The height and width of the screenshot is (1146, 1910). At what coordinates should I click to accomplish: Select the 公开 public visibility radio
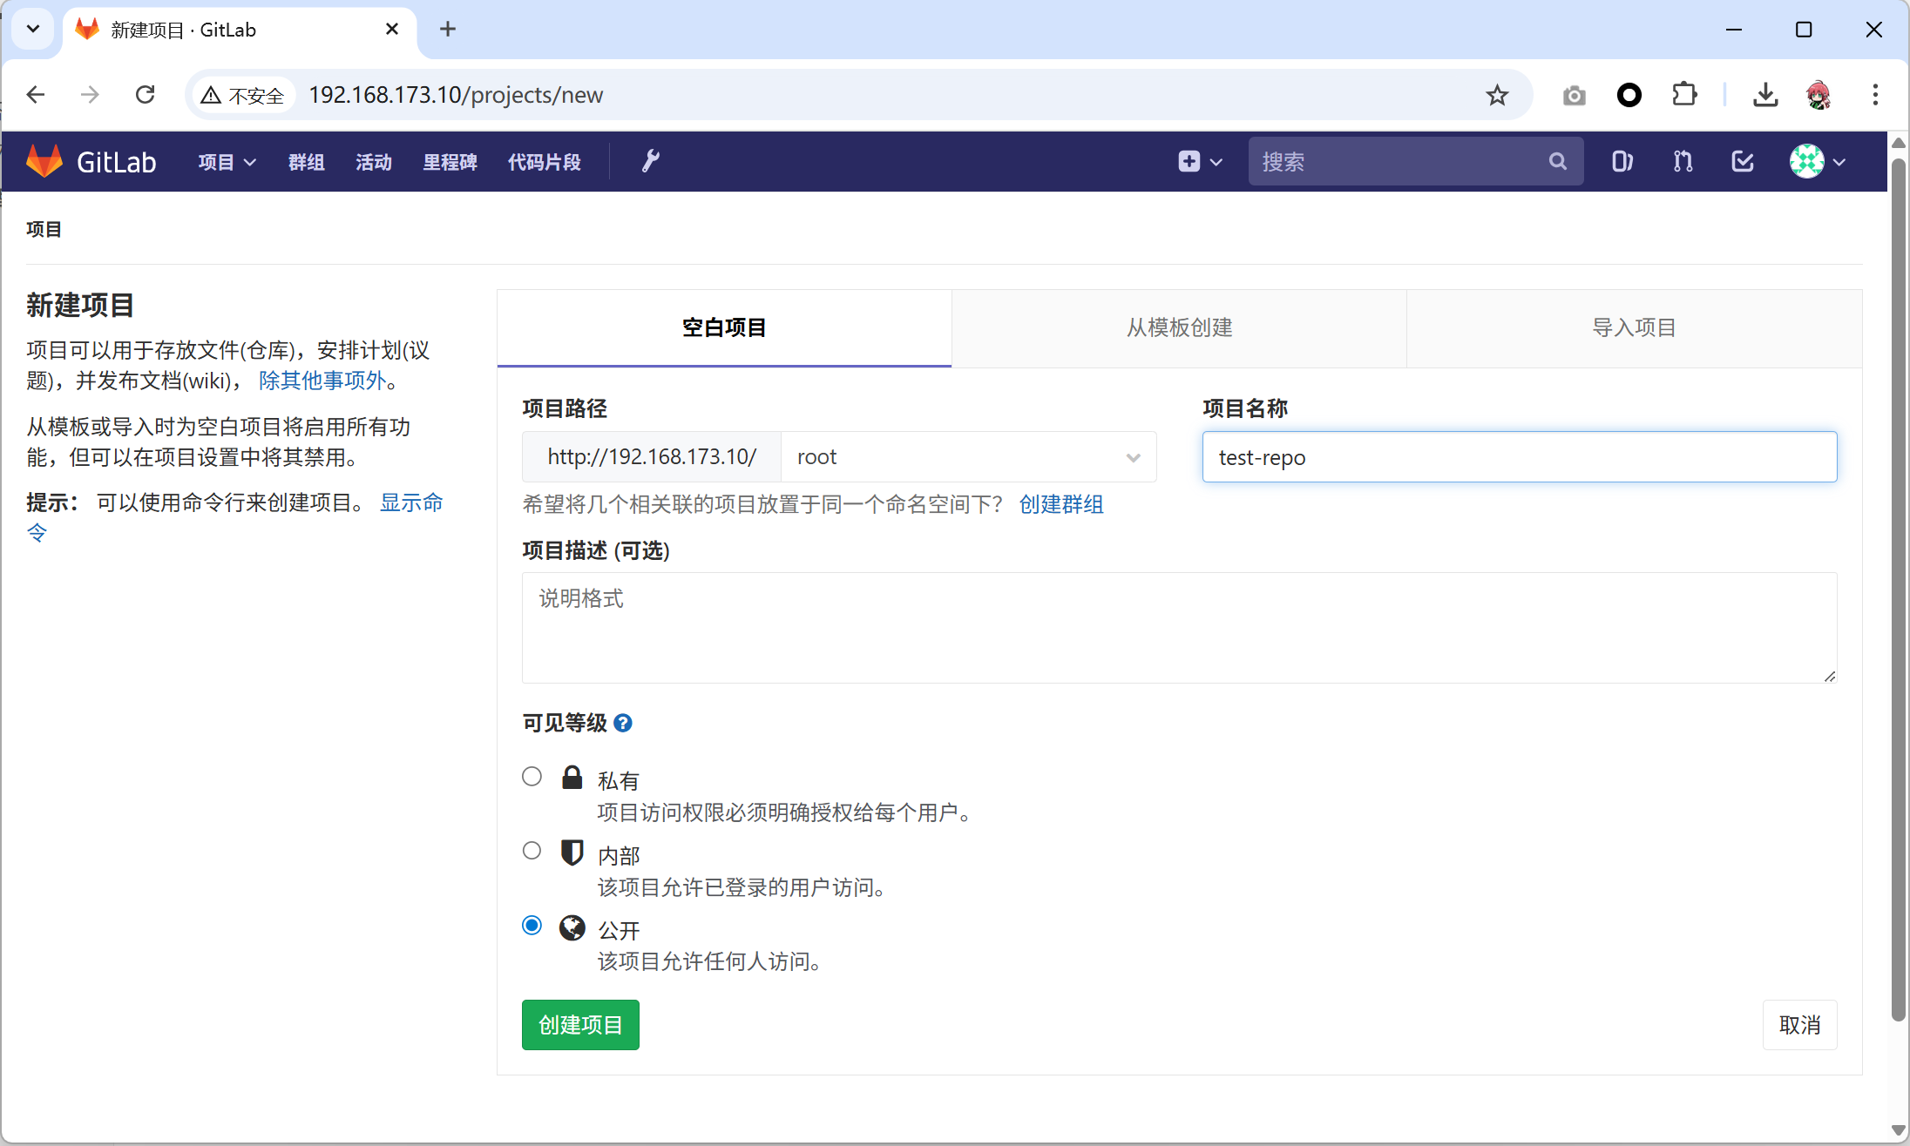532,925
